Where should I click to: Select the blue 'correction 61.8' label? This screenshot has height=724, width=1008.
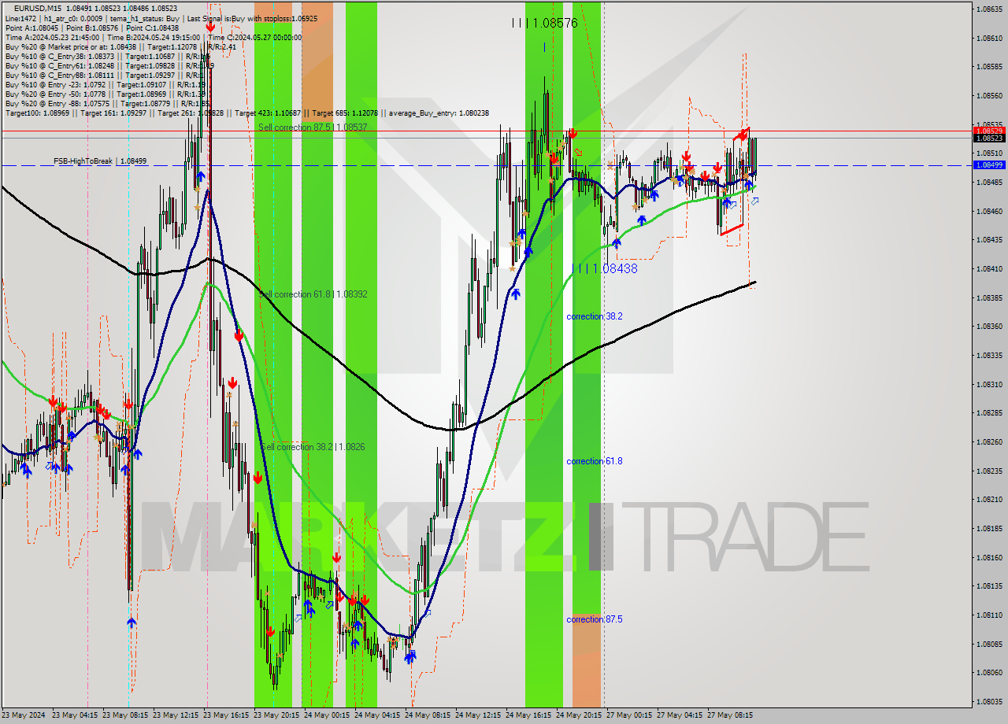coord(595,461)
